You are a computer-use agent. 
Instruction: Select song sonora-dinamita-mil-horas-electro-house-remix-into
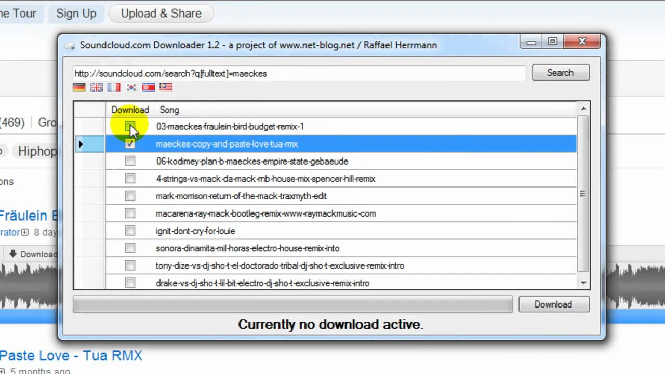pos(247,248)
